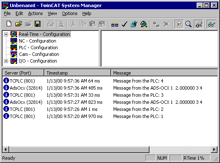Select I/O - Configuration tree item
This screenshot has height=163, width=220.
point(38,61)
